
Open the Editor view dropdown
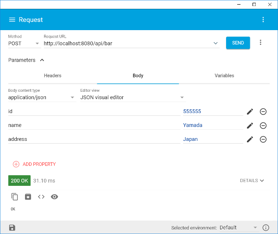point(132,97)
